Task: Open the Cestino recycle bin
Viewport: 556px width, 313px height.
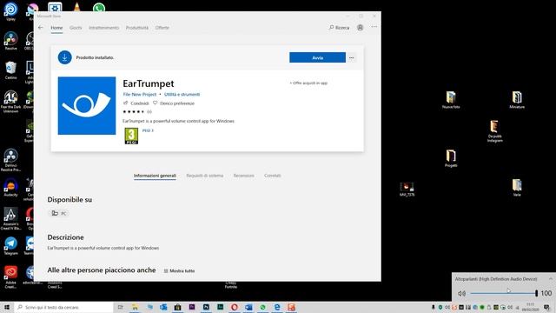Action: (10, 70)
